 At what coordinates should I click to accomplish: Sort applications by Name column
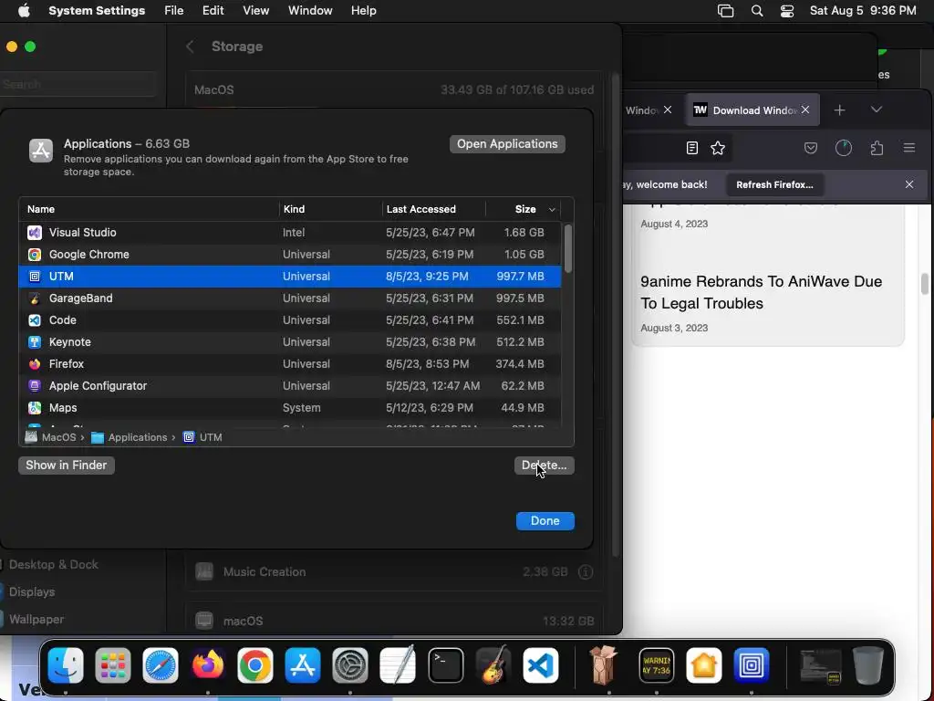click(41, 209)
